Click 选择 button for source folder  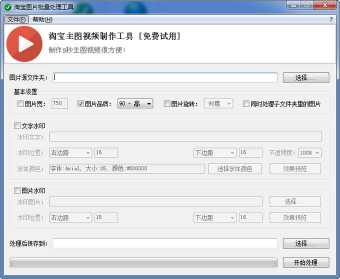(305, 77)
